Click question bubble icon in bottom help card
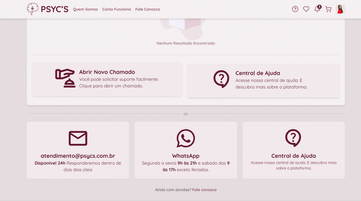The image size is (361, 201). pyautogui.click(x=293, y=138)
